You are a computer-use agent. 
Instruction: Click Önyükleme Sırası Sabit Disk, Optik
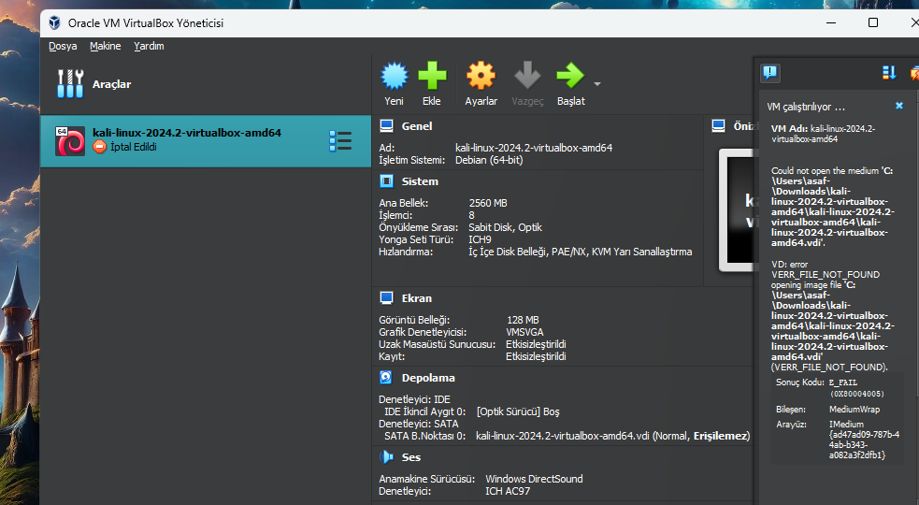(505, 227)
